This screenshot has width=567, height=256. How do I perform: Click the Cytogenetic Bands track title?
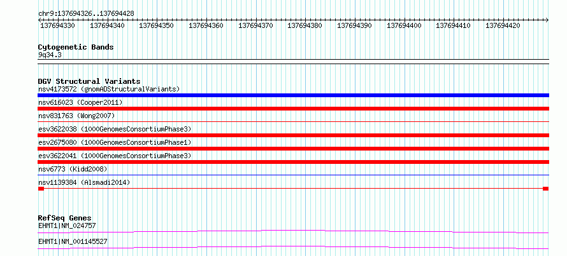coord(76,47)
